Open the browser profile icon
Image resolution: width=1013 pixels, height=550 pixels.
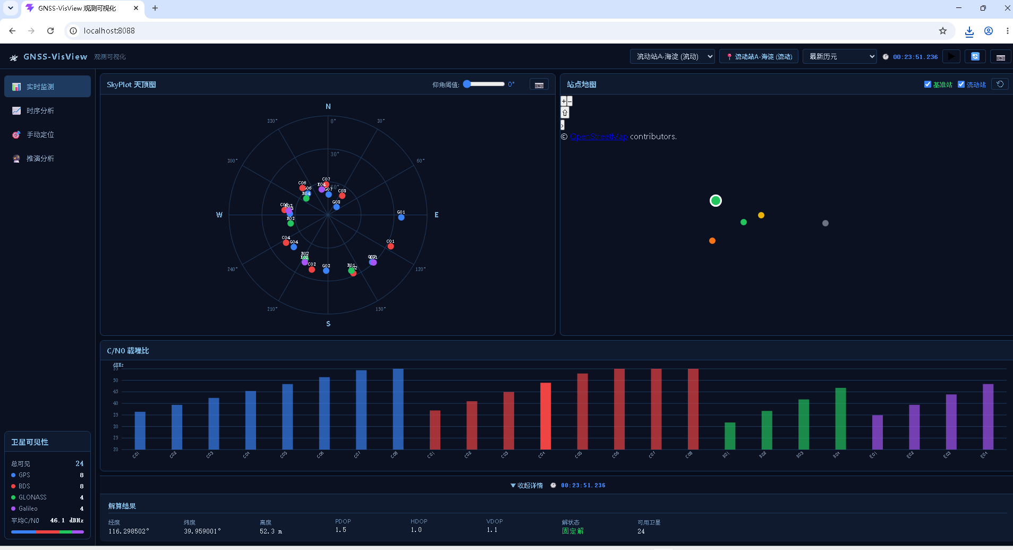click(989, 31)
